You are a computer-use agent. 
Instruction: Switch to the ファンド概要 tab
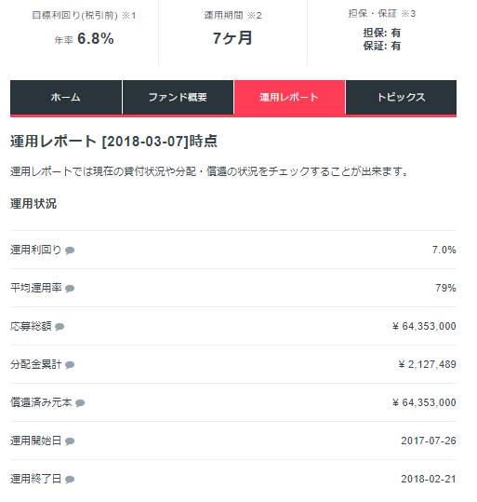click(x=178, y=97)
